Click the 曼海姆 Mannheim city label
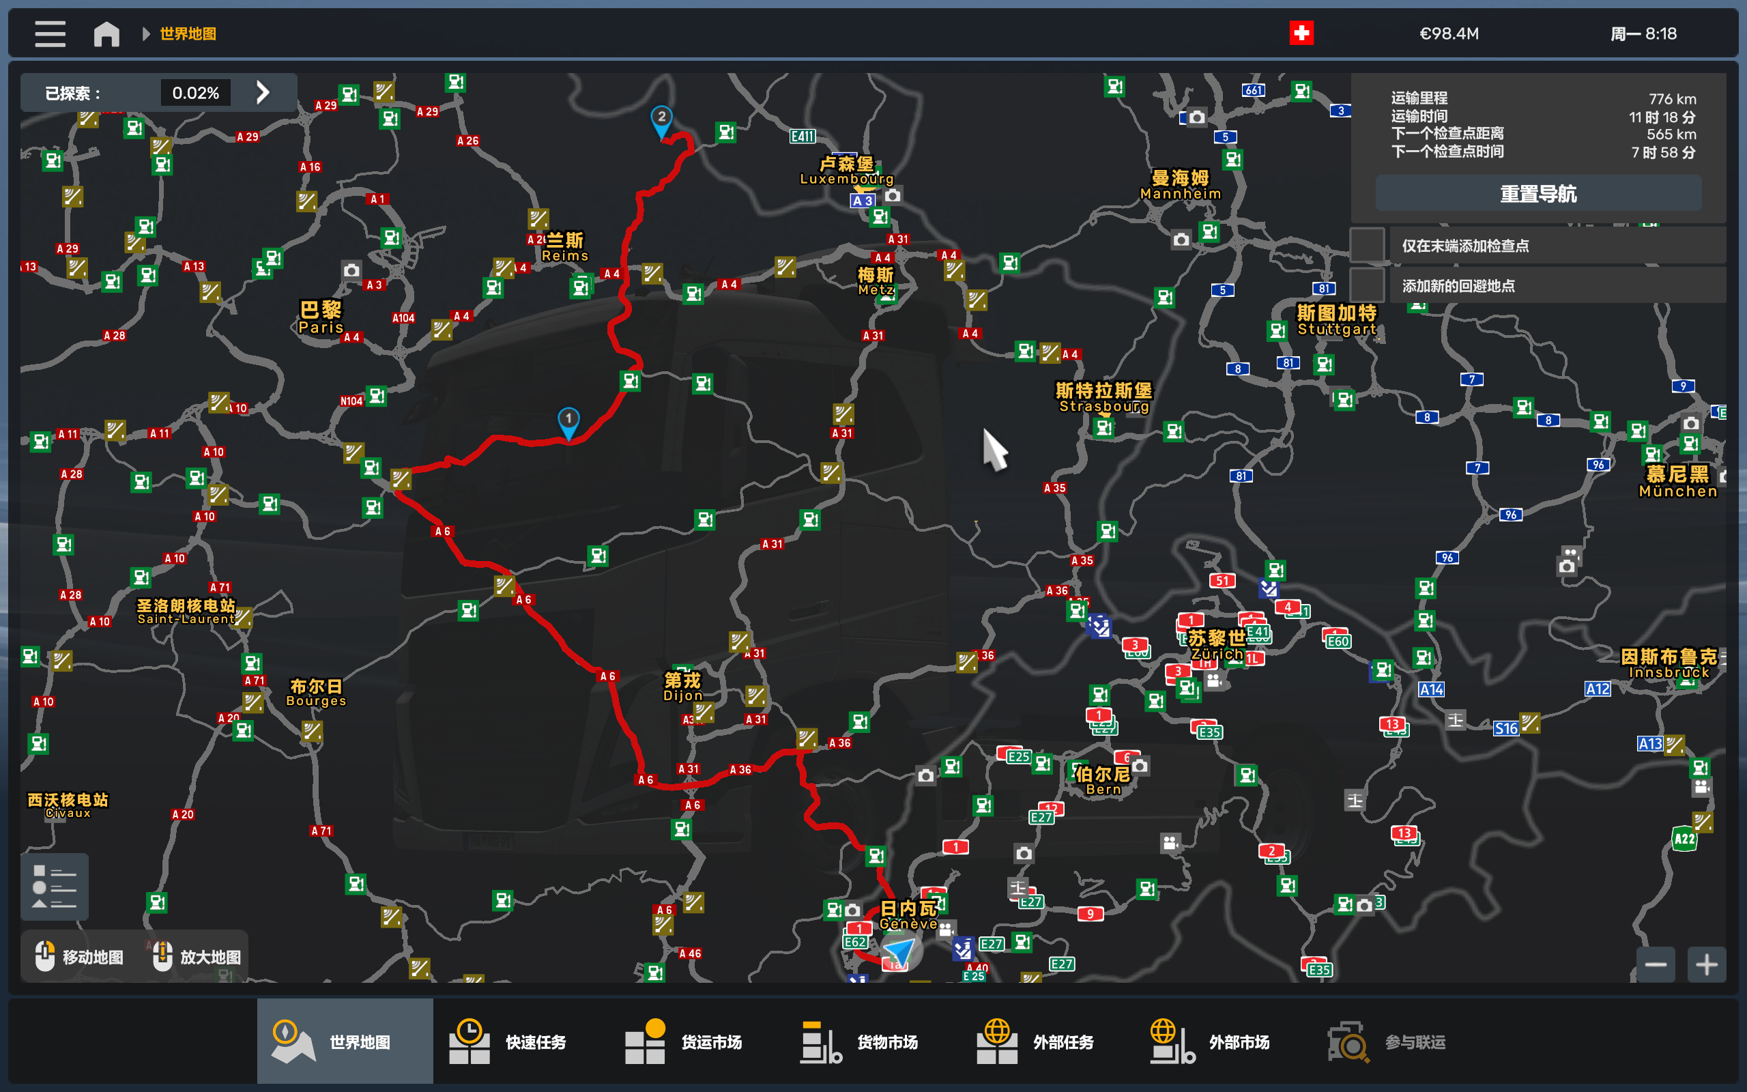The width and height of the screenshot is (1747, 1092). coord(1181,184)
